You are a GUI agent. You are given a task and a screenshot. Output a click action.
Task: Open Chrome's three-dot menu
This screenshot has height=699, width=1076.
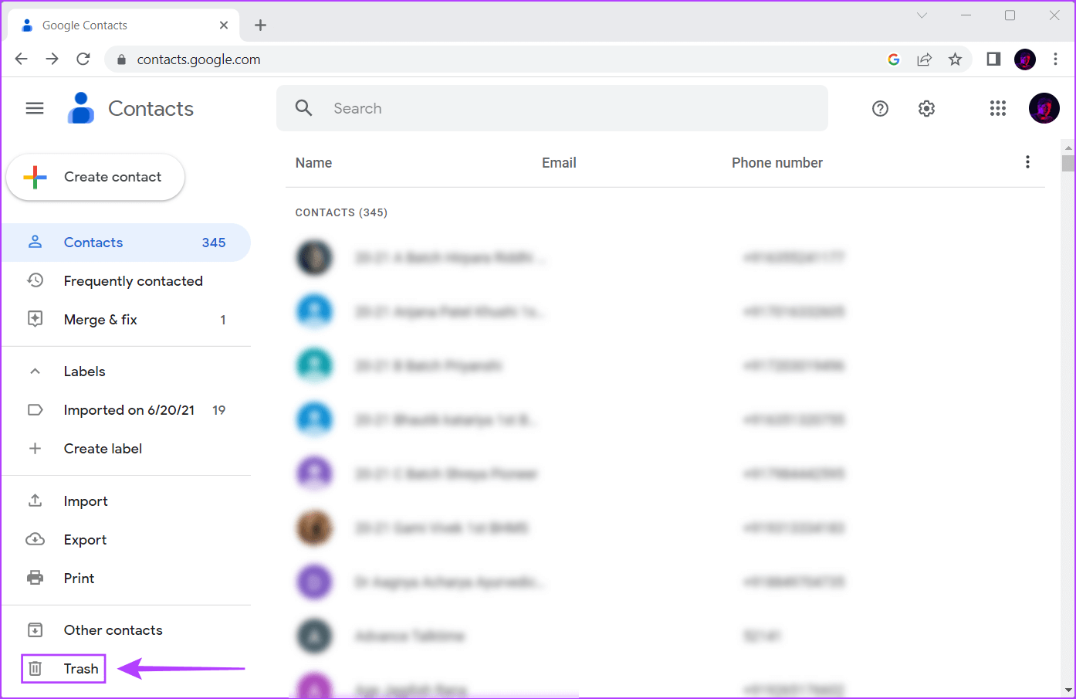pyautogui.click(x=1055, y=59)
